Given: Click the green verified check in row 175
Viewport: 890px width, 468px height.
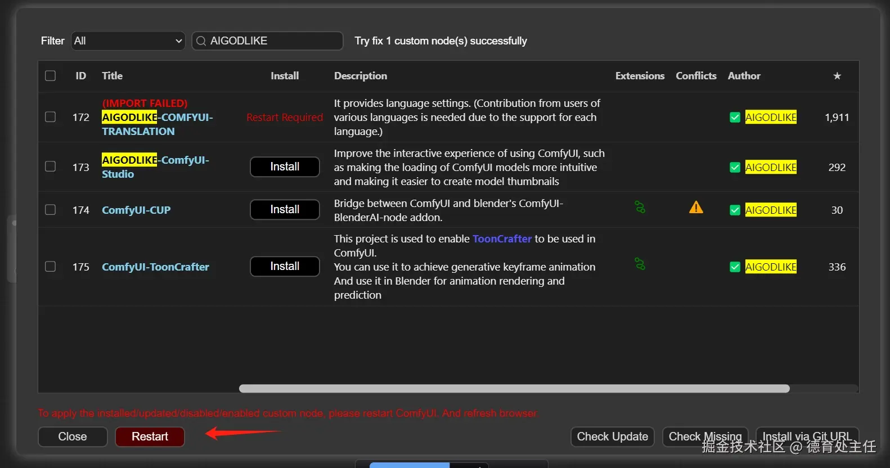Looking at the screenshot, I should (x=735, y=267).
